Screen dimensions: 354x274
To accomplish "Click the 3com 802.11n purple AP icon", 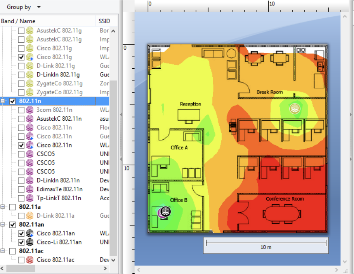I will point(29,110).
